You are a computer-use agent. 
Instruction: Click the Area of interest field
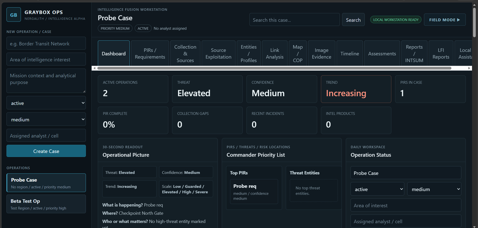pos(406,205)
